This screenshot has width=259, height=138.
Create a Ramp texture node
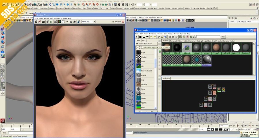point(143,107)
